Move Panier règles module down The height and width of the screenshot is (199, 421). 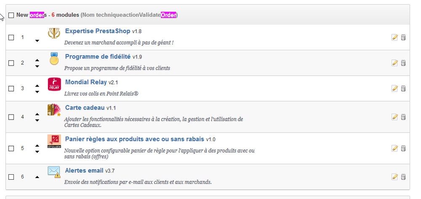[x=37, y=152]
